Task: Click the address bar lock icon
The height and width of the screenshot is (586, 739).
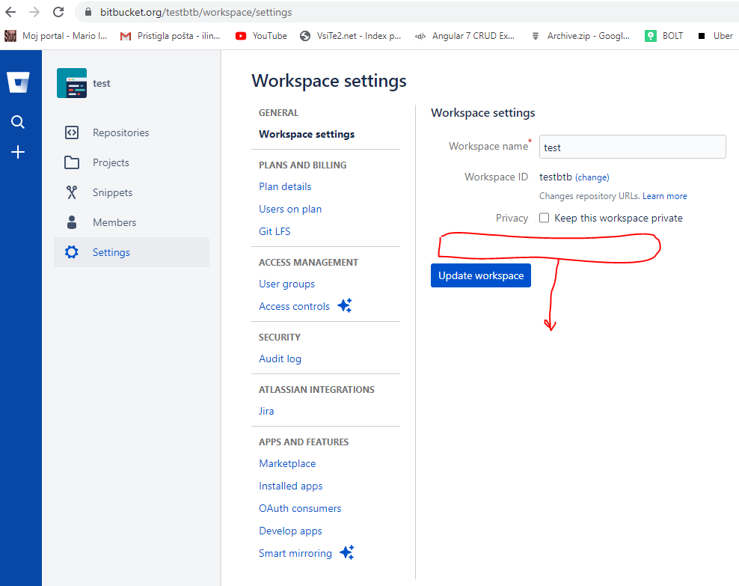Action: coord(88,12)
